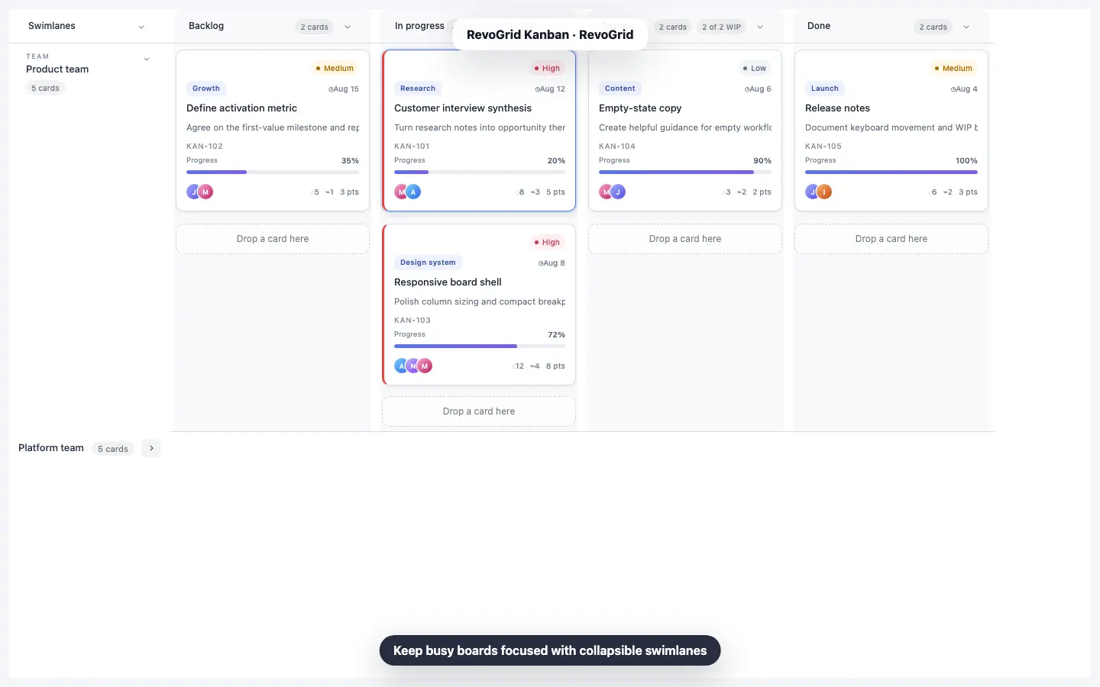
Task: Click the 2 of 2 WIP limit badge
Action: (721, 27)
